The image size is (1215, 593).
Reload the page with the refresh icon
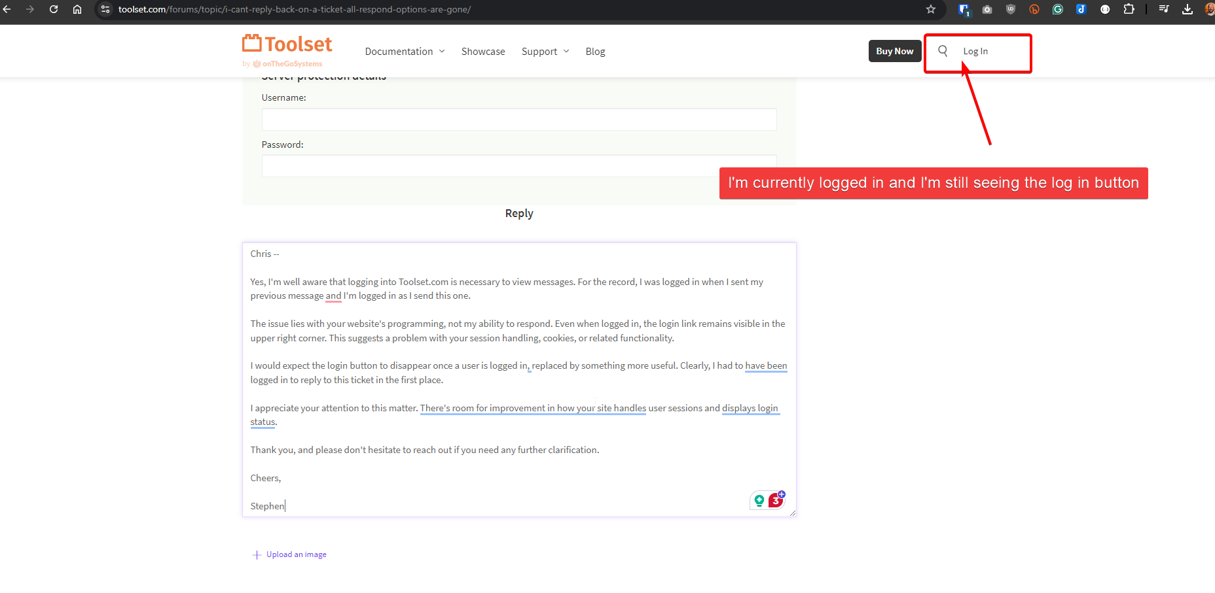[x=54, y=9]
